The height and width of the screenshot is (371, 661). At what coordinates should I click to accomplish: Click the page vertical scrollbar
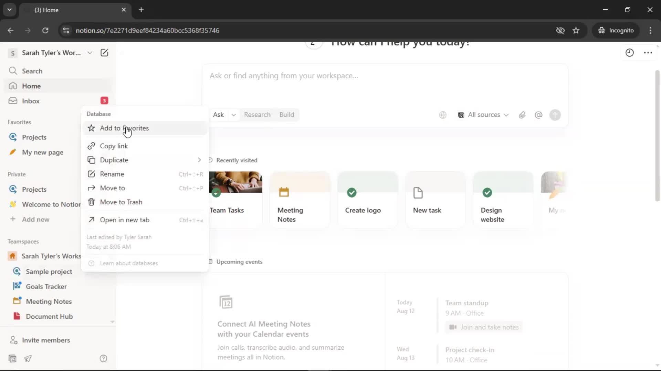[x=657, y=136]
